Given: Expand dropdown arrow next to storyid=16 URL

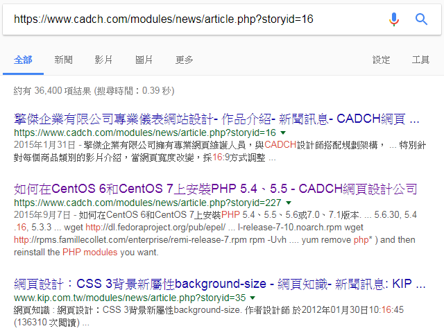Looking at the screenshot, I should [x=283, y=133].
